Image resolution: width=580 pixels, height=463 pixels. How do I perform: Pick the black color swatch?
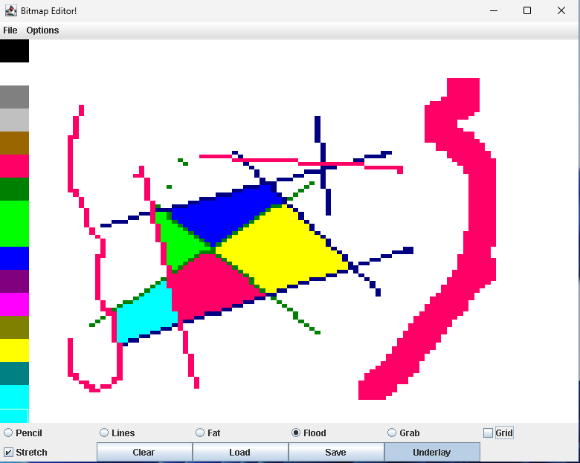[x=14, y=51]
